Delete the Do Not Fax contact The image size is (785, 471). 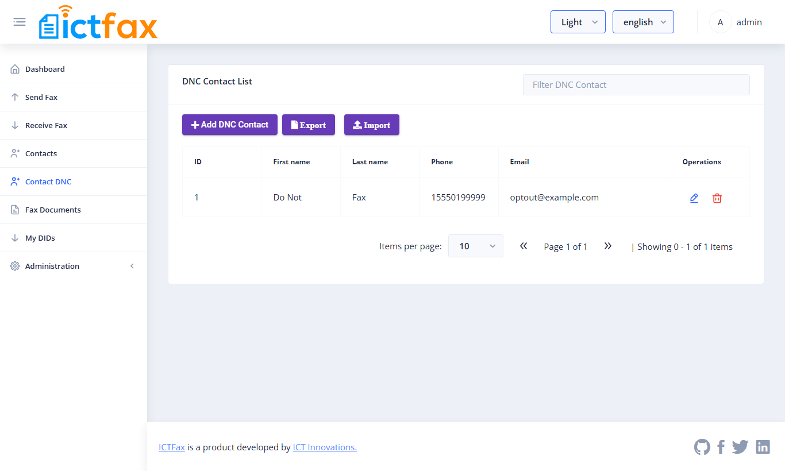[717, 198]
